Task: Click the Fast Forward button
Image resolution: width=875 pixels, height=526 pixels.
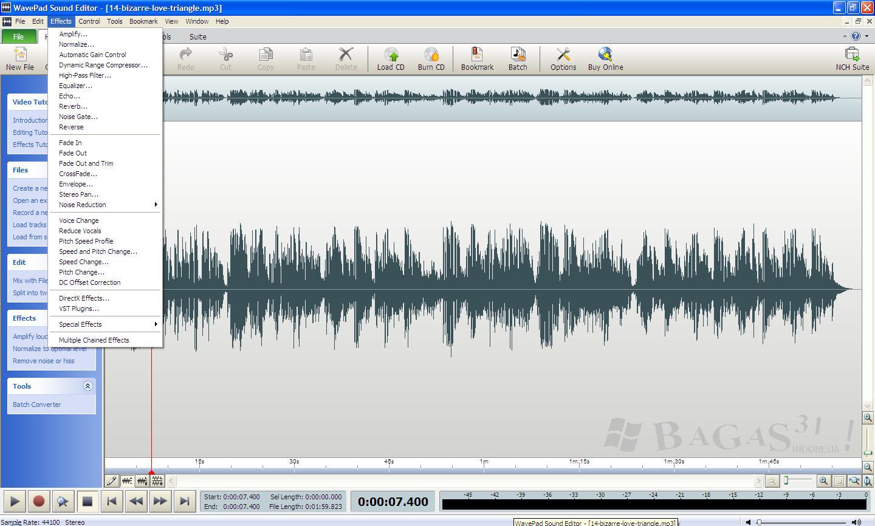Action: [x=160, y=502]
